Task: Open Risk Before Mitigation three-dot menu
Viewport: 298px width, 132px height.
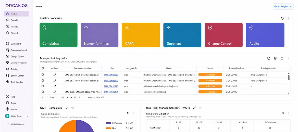Action: [x=289, y=113]
